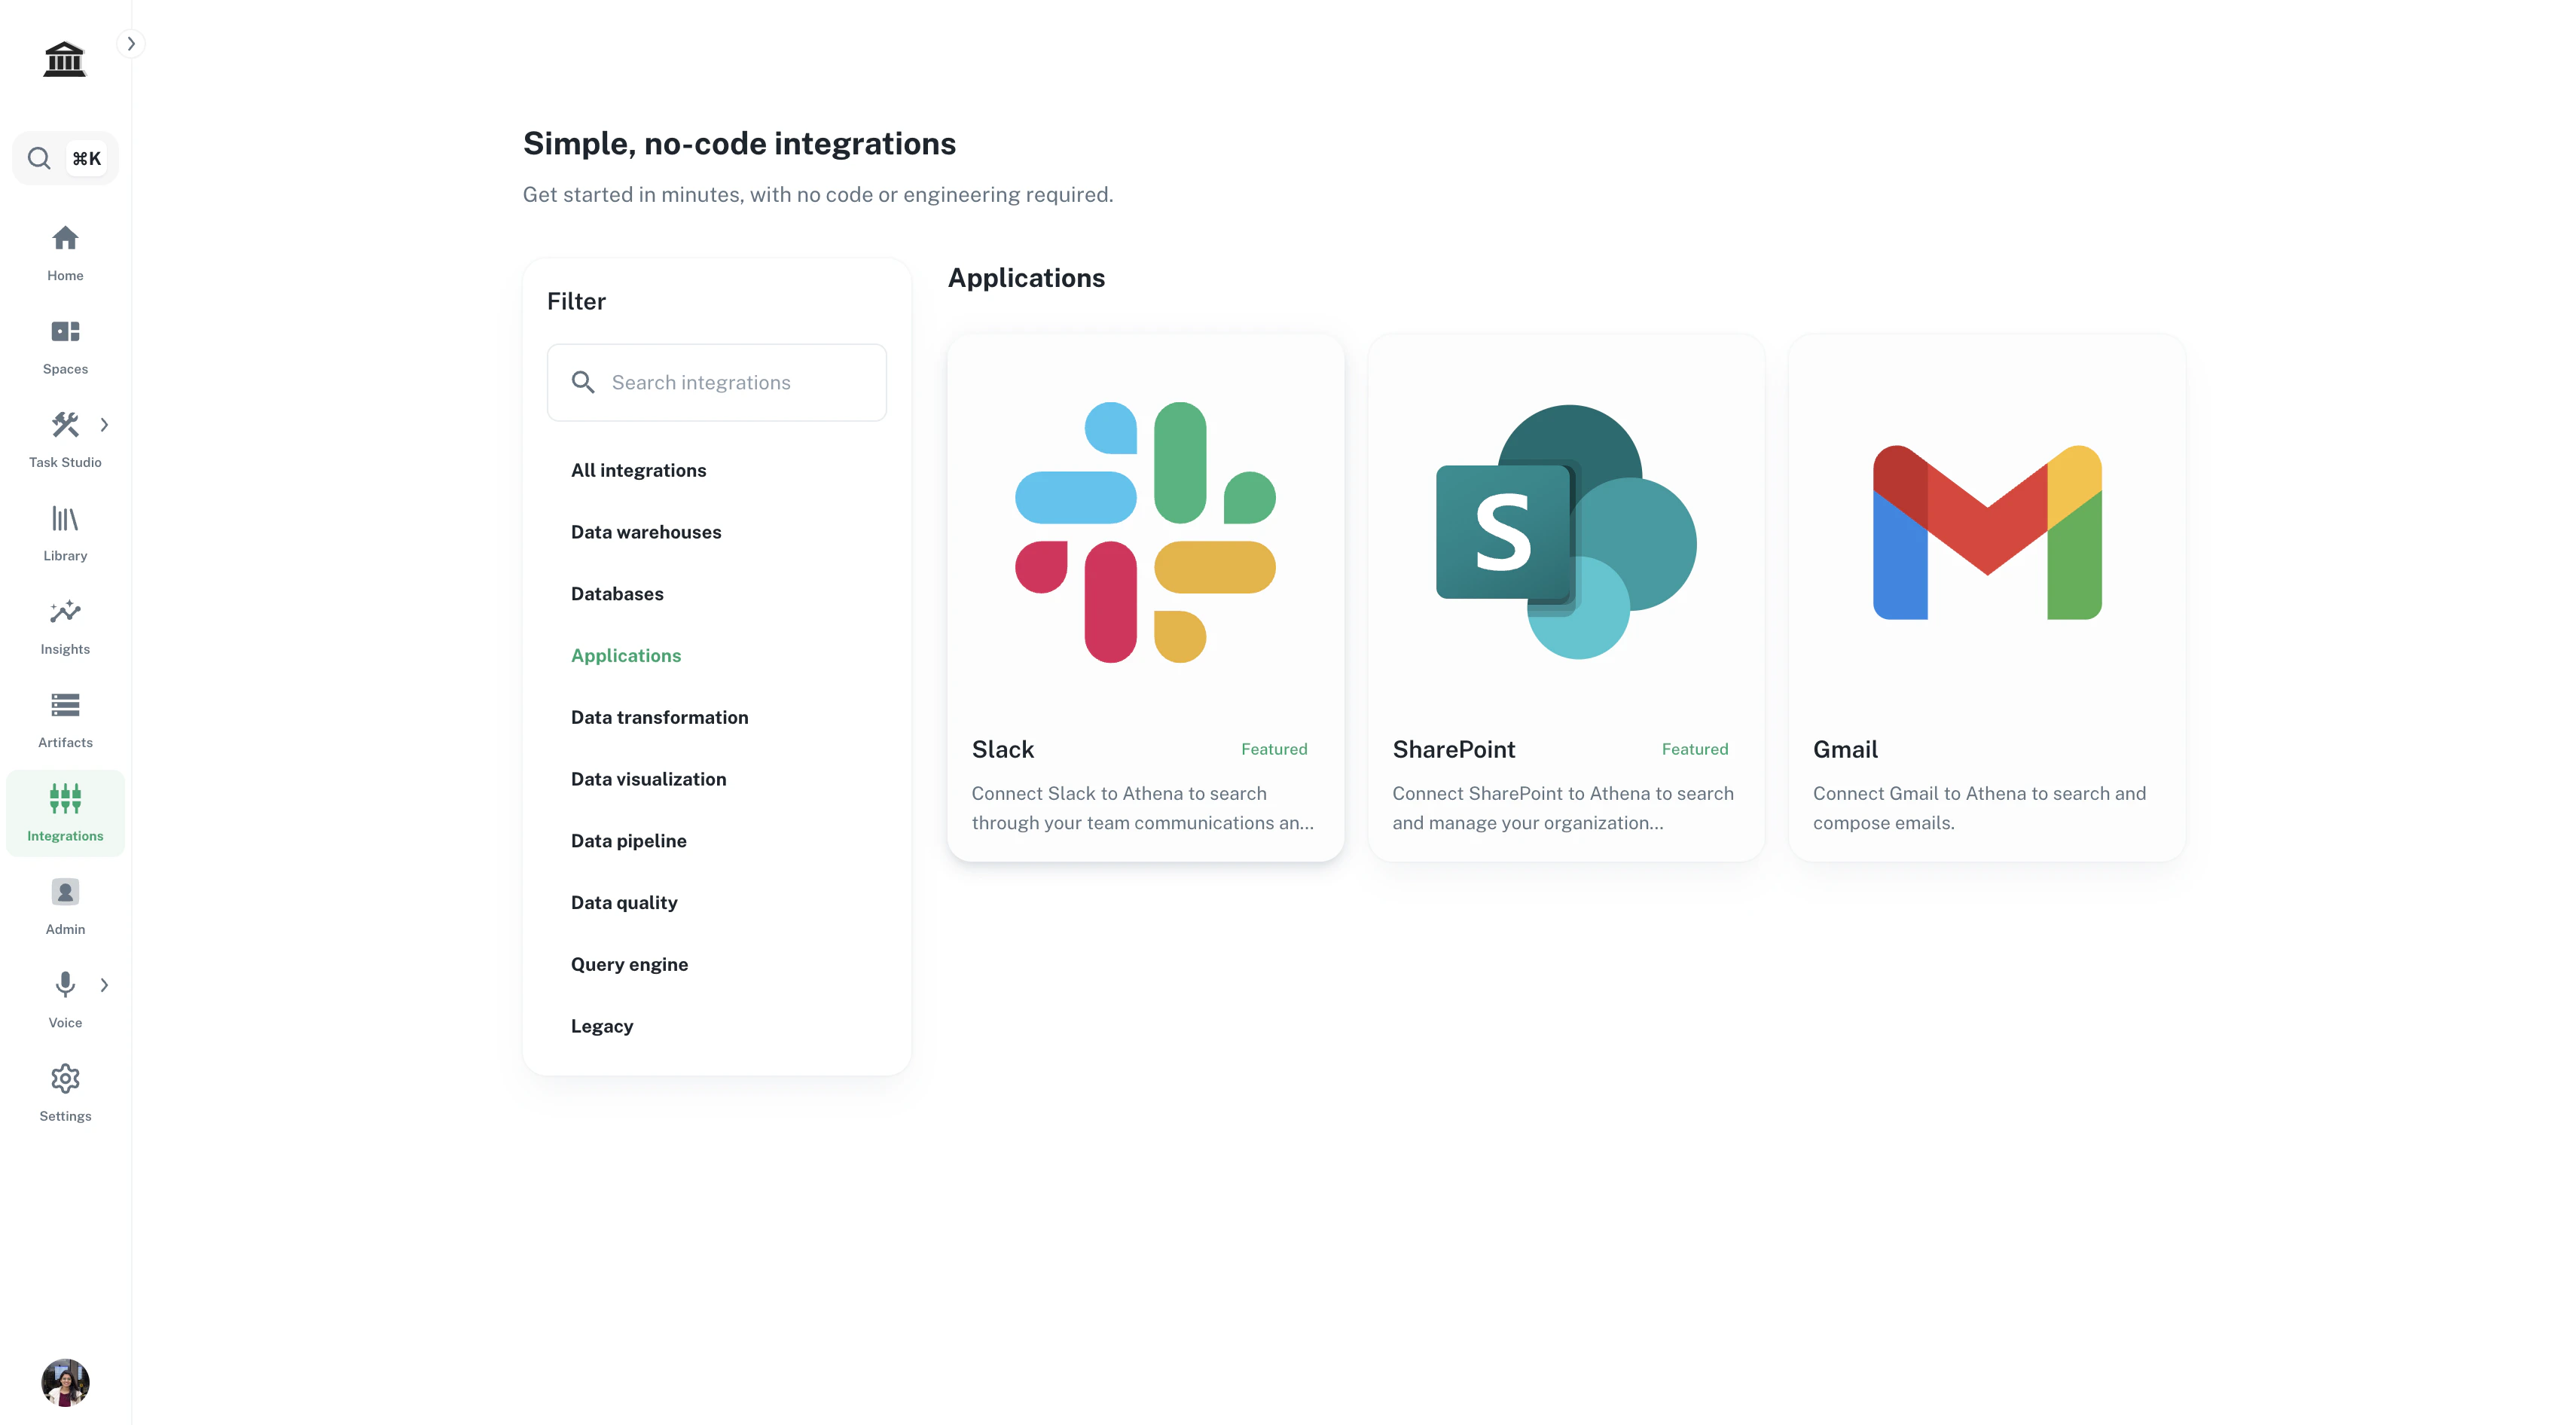Screen dimensions: 2576x1425
Task: Filter by Query engine category
Action: point(629,964)
